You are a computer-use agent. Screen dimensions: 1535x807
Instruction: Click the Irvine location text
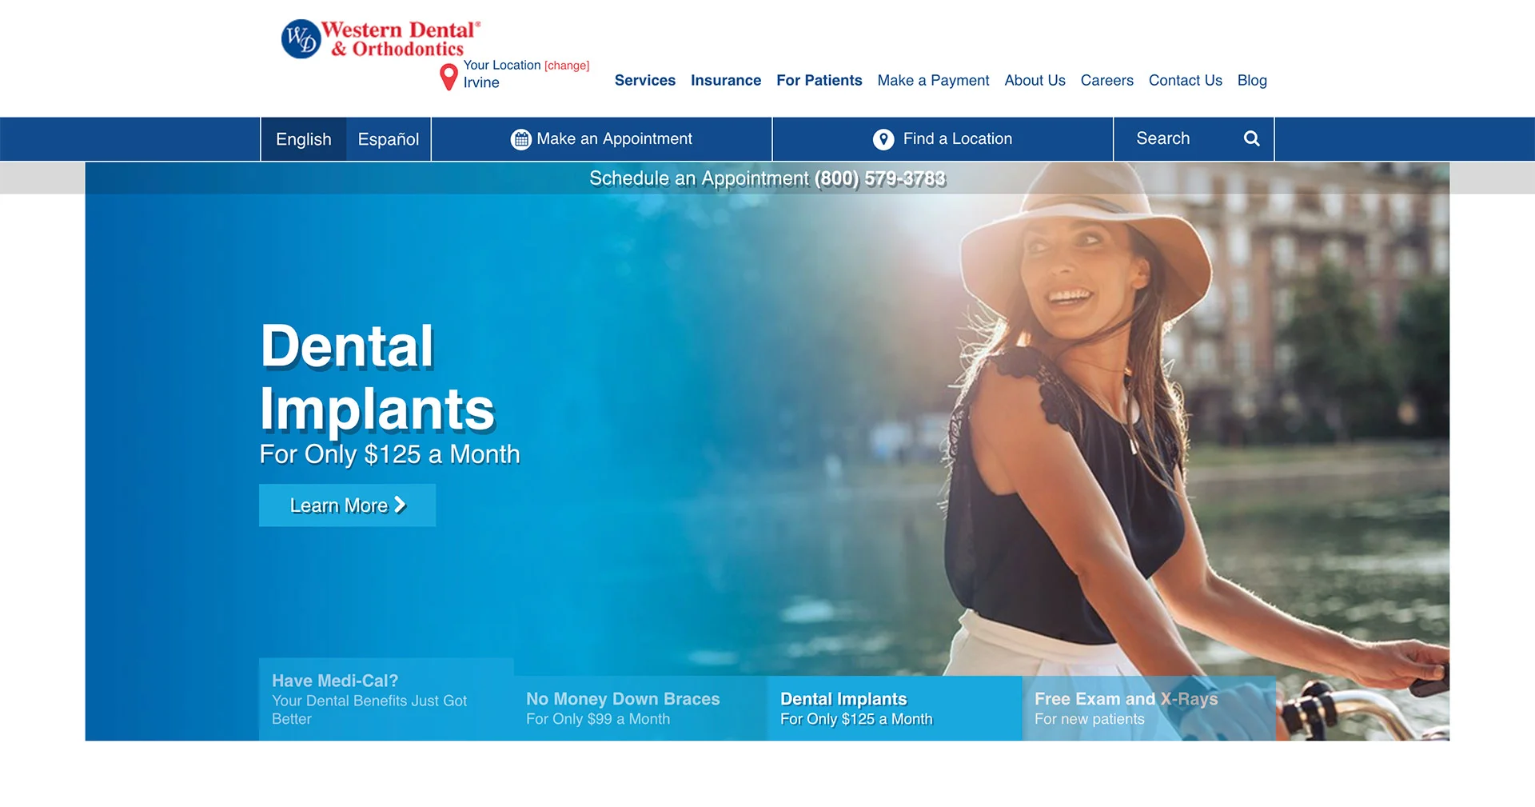point(481,82)
